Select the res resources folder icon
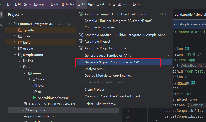 click(35, 92)
